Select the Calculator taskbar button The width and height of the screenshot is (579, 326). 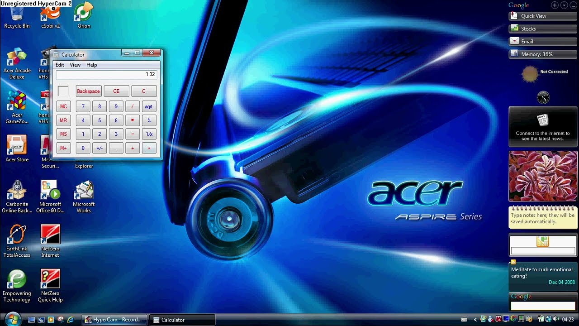click(x=182, y=320)
